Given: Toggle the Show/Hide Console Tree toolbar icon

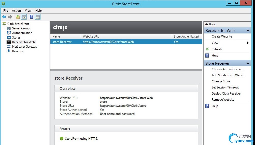Looking at the screenshot, I should [x=24, y=17].
